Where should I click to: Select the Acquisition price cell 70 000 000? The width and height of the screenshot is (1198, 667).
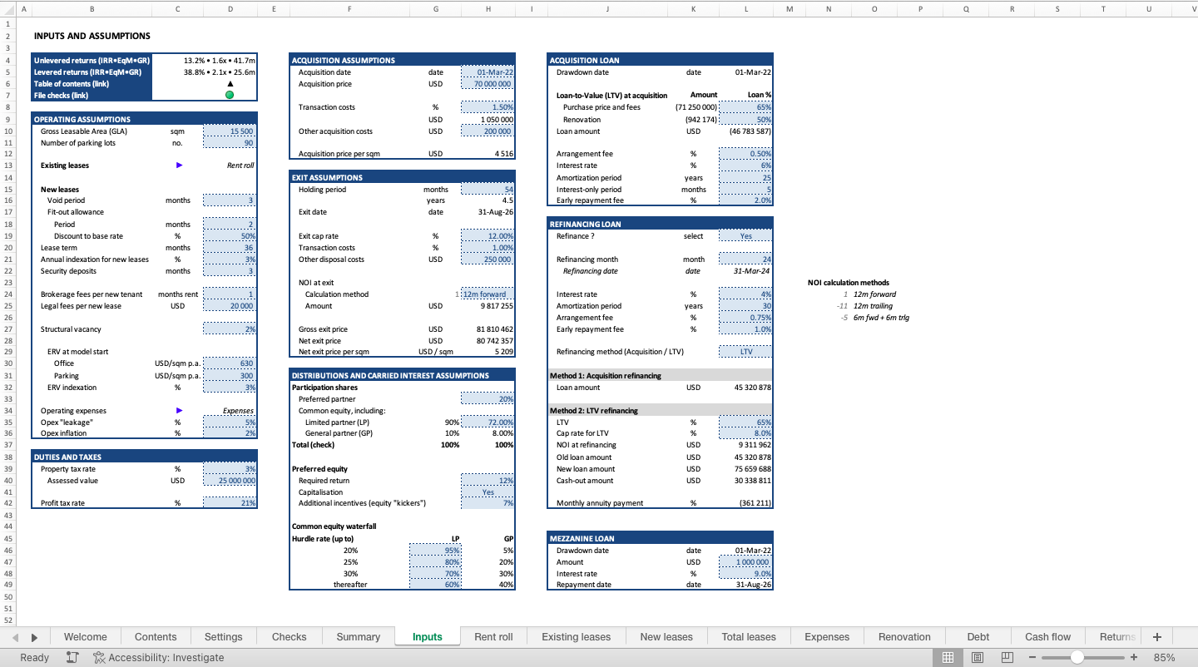[x=488, y=84]
